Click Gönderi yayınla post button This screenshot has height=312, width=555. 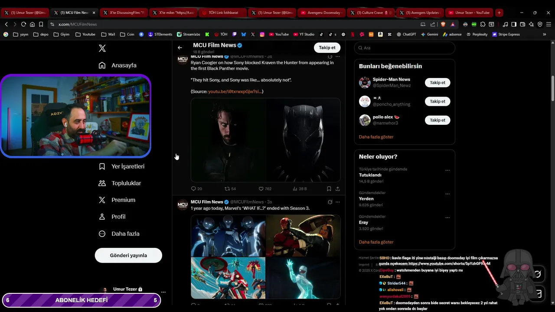click(x=128, y=255)
